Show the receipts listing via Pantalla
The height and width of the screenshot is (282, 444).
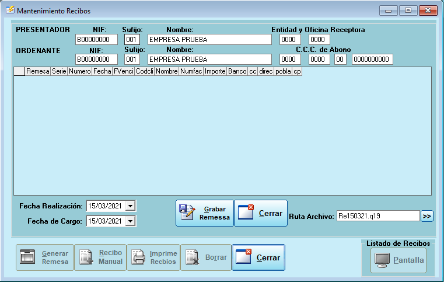click(398, 260)
